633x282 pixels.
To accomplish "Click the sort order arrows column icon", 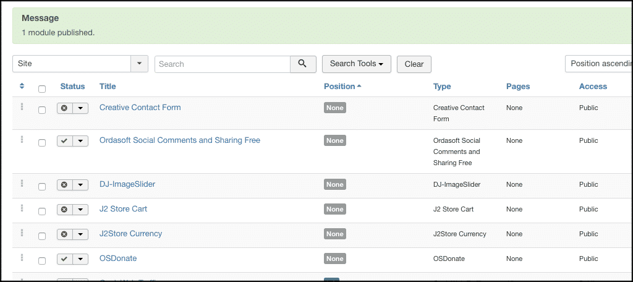I will [22, 86].
